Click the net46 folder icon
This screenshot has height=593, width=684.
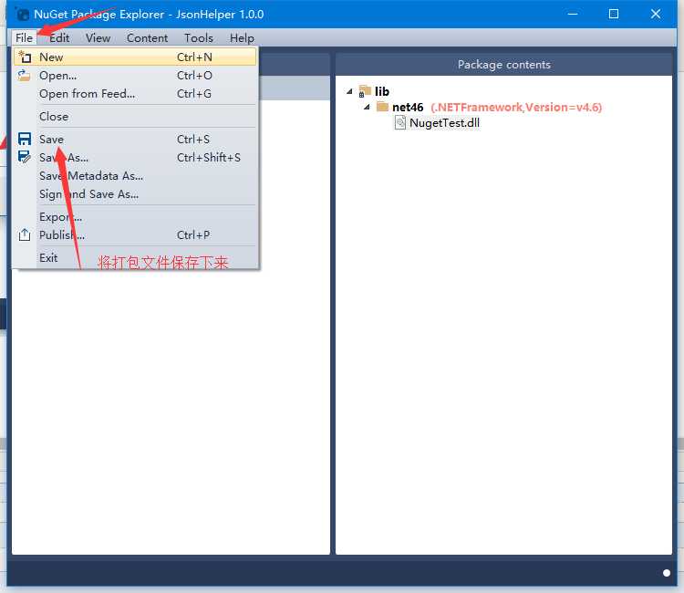pos(382,107)
